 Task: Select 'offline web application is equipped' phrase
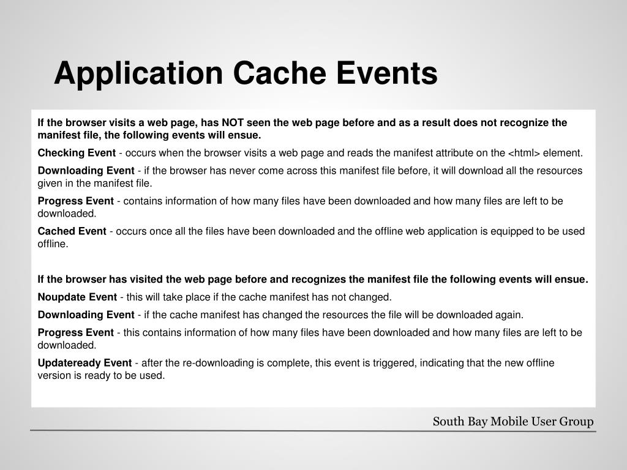454,231
